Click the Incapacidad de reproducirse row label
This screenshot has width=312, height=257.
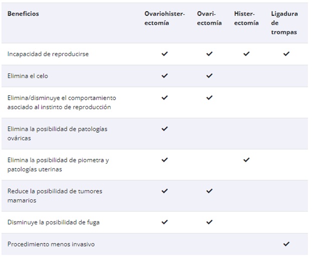click(x=48, y=54)
